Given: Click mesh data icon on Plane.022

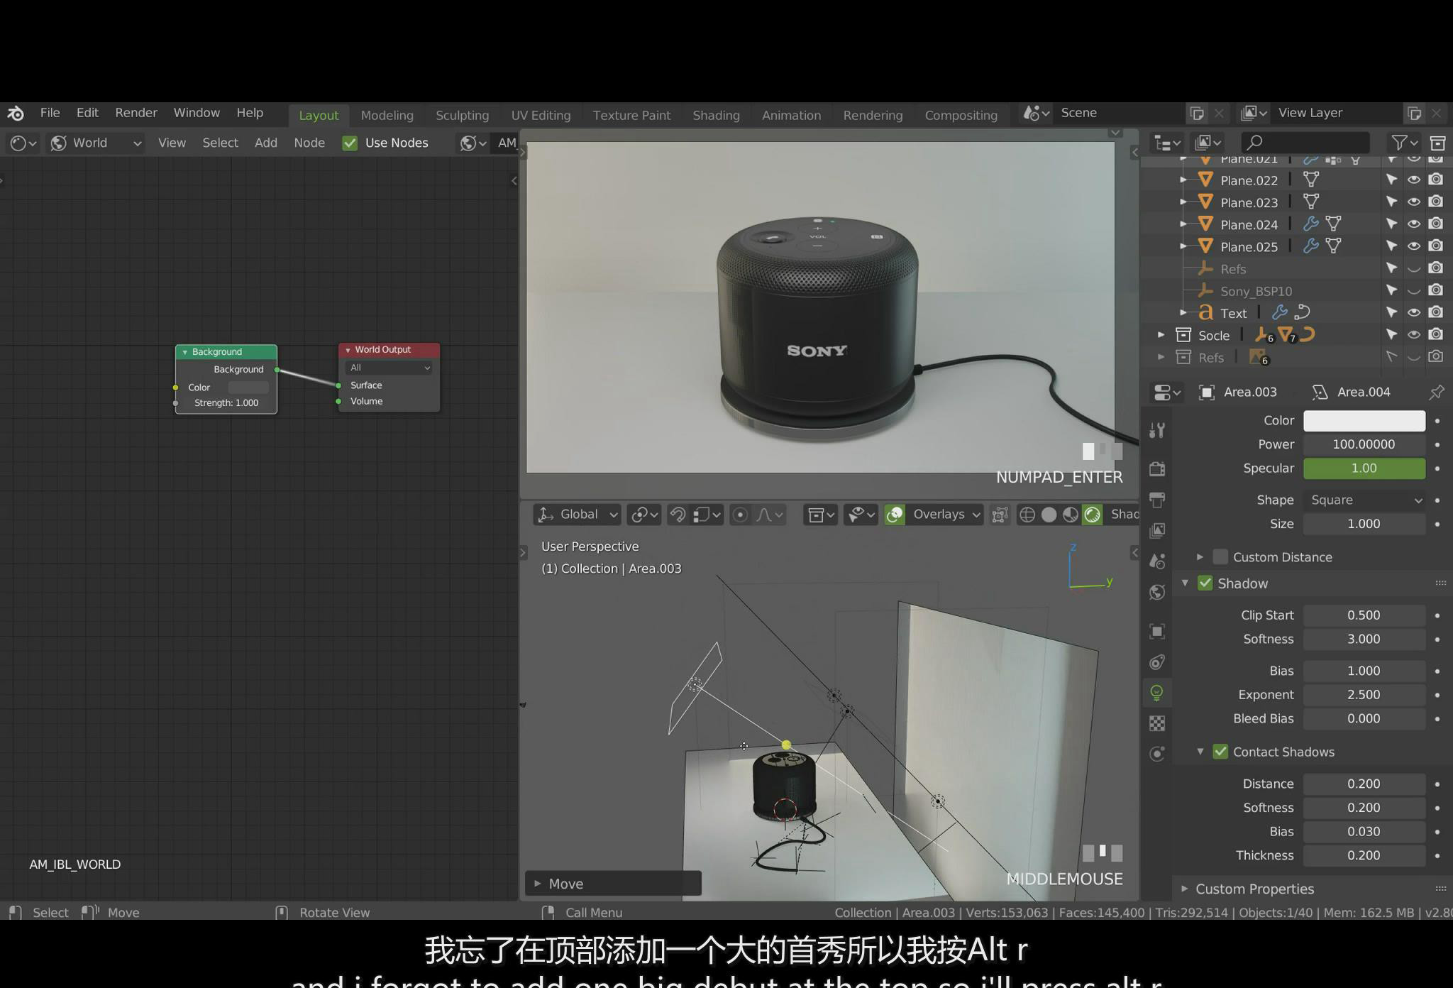Looking at the screenshot, I should (1311, 180).
